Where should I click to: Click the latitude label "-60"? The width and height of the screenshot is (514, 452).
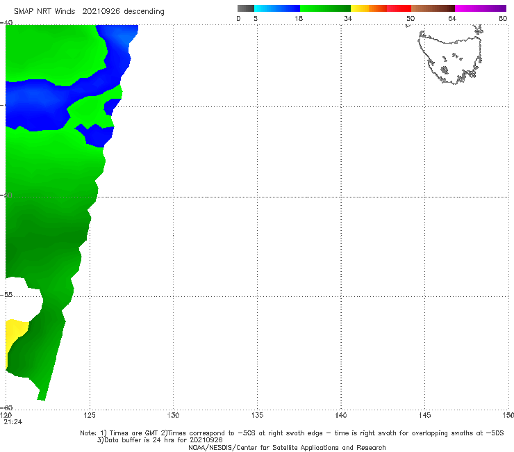[x=6, y=407]
